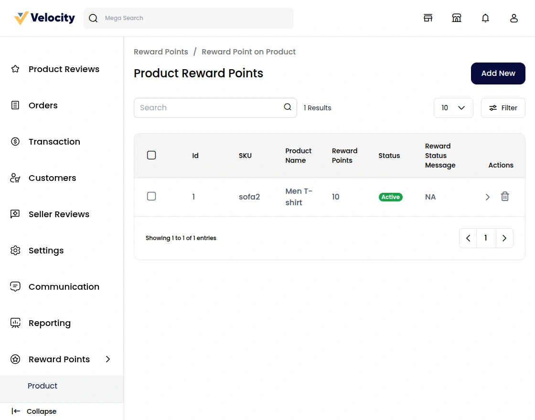Tick the checkbox for row Id 1
Screen dimensions: 535x420
click(151, 196)
